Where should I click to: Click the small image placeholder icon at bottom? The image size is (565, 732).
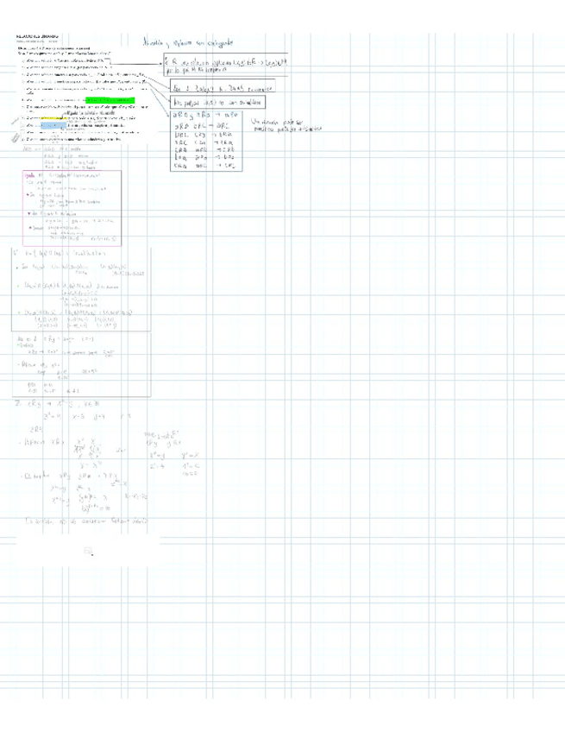[88, 552]
